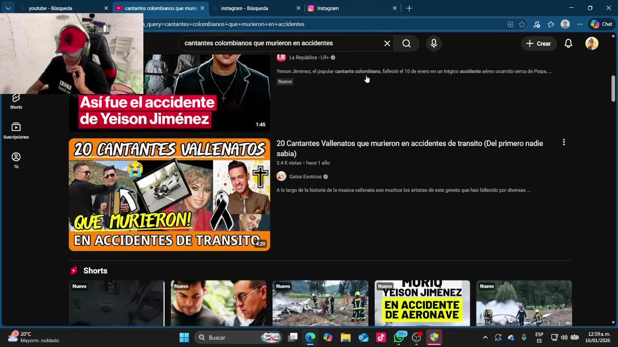Open options menu for 20 Cantantes Vallenatos video
The image size is (618, 347).
563,143
